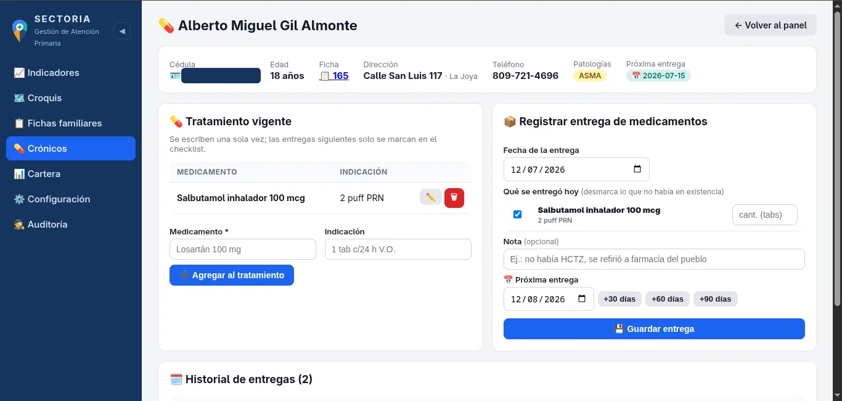Uncheck the Salbutamol inhalador delivered checkbox
Screen dimensions: 842x401
click(517, 215)
